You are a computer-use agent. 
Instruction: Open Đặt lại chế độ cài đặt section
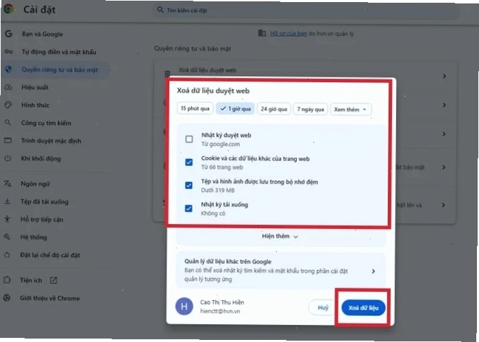50,255
